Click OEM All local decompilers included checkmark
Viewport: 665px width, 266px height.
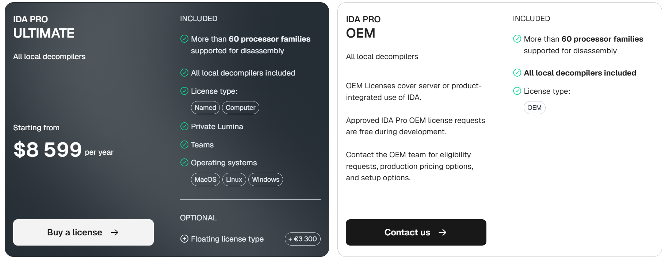pos(517,73)
